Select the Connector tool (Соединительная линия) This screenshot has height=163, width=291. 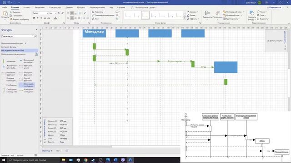(103, 15)
